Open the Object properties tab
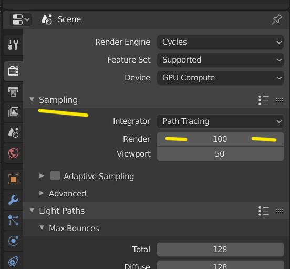The width and height of the screenshot is (290, 269). point(13,180)
